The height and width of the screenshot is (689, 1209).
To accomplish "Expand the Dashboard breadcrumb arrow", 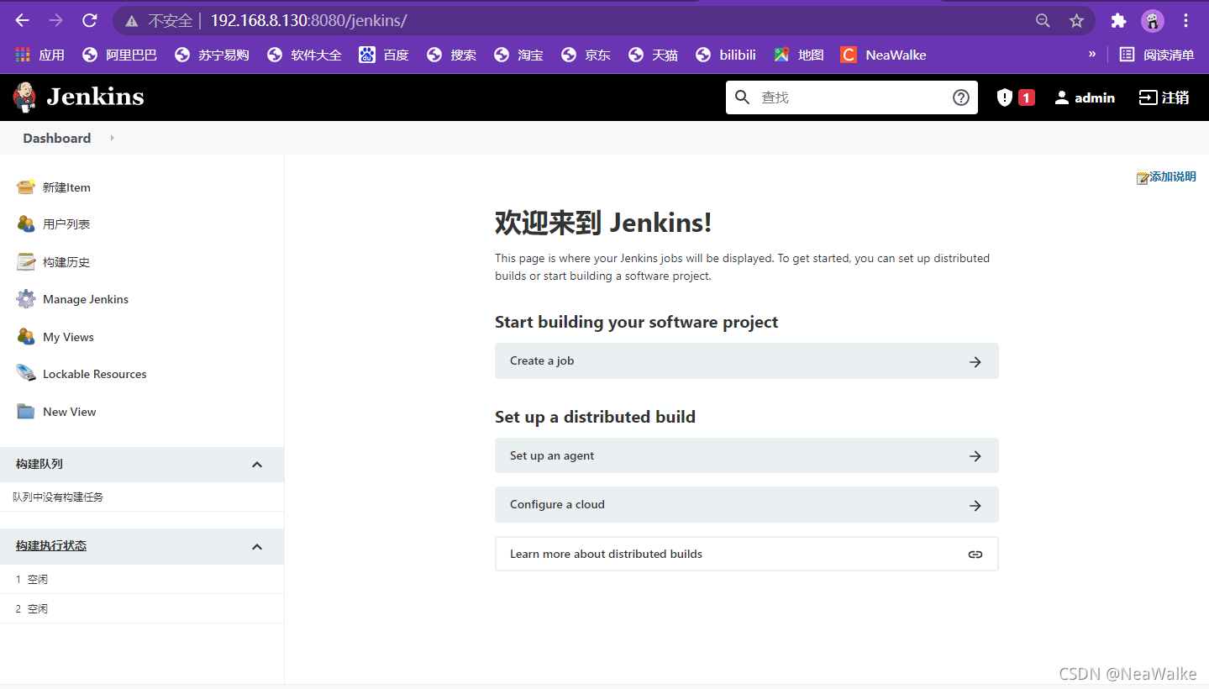I will click(113, 138).
